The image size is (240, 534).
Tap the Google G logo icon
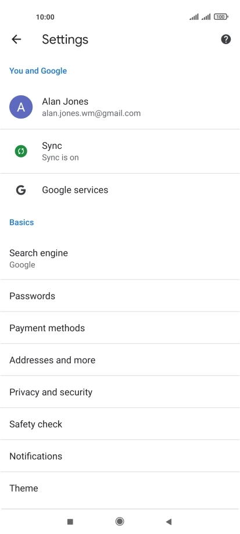[21, 190]
